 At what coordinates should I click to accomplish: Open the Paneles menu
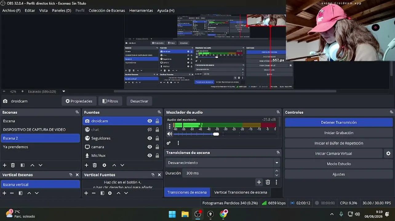62,10
